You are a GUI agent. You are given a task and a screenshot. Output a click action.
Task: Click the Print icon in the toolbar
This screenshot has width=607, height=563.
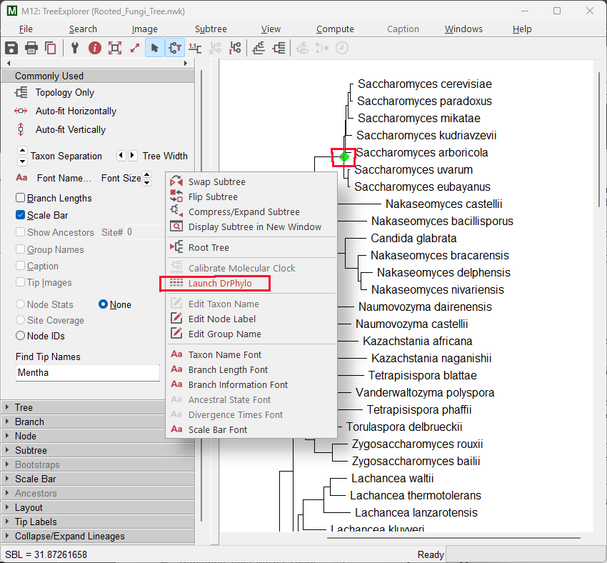[31, 48]
